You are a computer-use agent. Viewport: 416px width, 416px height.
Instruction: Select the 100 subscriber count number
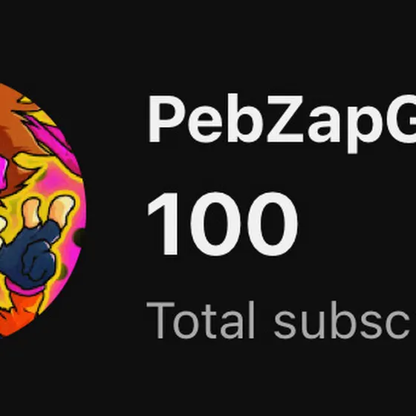point(222,224)
